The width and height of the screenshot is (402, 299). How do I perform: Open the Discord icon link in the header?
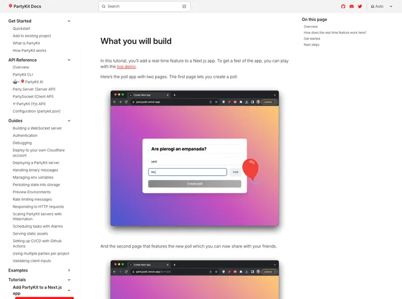[x=352, y=6]
